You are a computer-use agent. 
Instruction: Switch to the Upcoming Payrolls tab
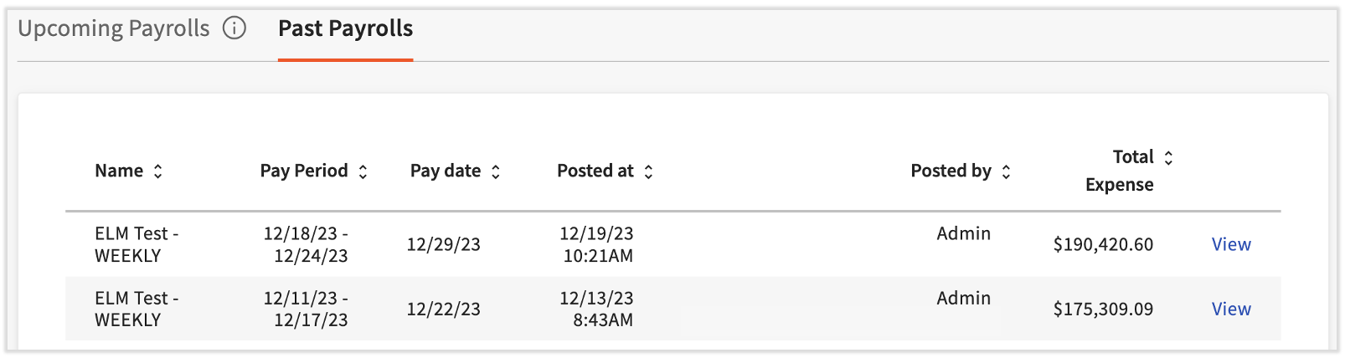click(114, 28)
